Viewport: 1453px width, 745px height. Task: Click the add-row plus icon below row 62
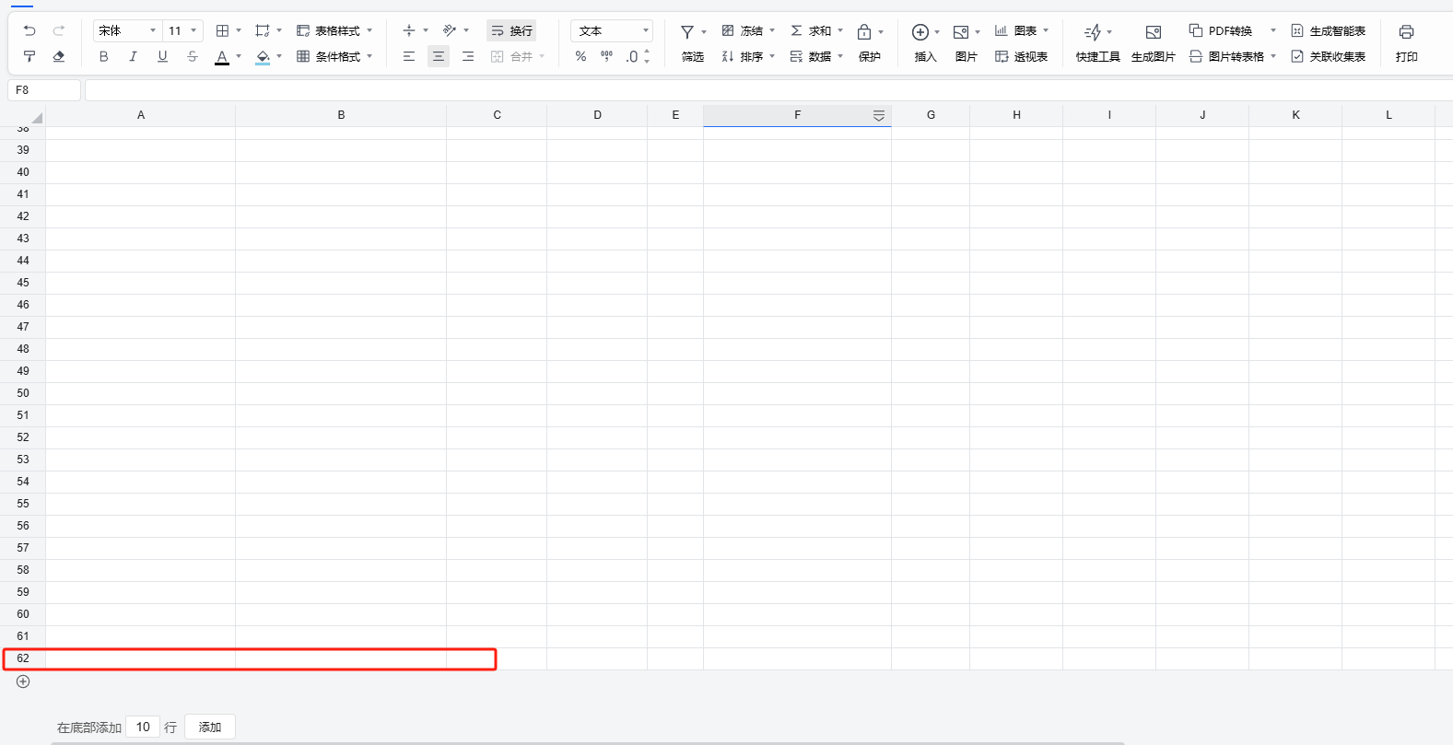pos(23,681)
